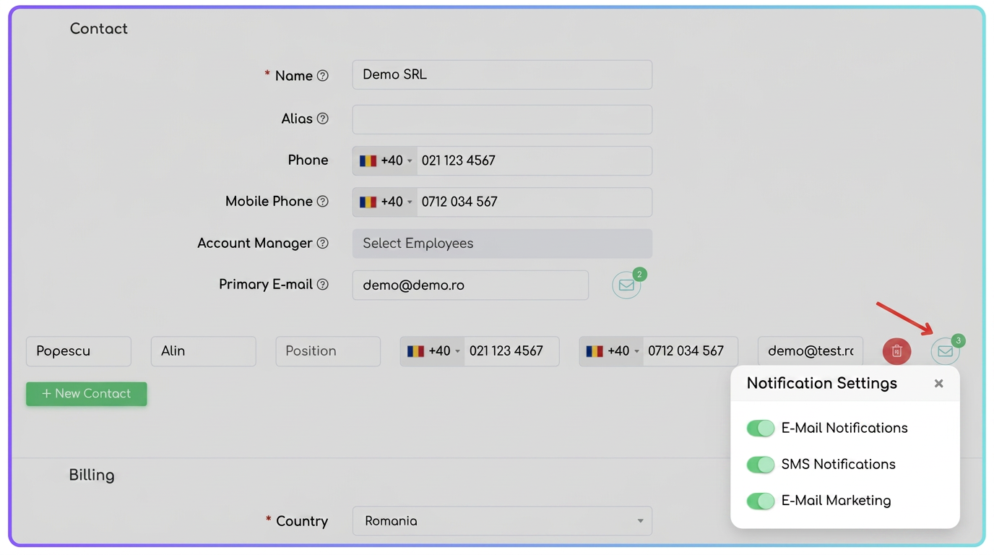
Task: Open Phone country code dropdown
Action: [385, 160]
